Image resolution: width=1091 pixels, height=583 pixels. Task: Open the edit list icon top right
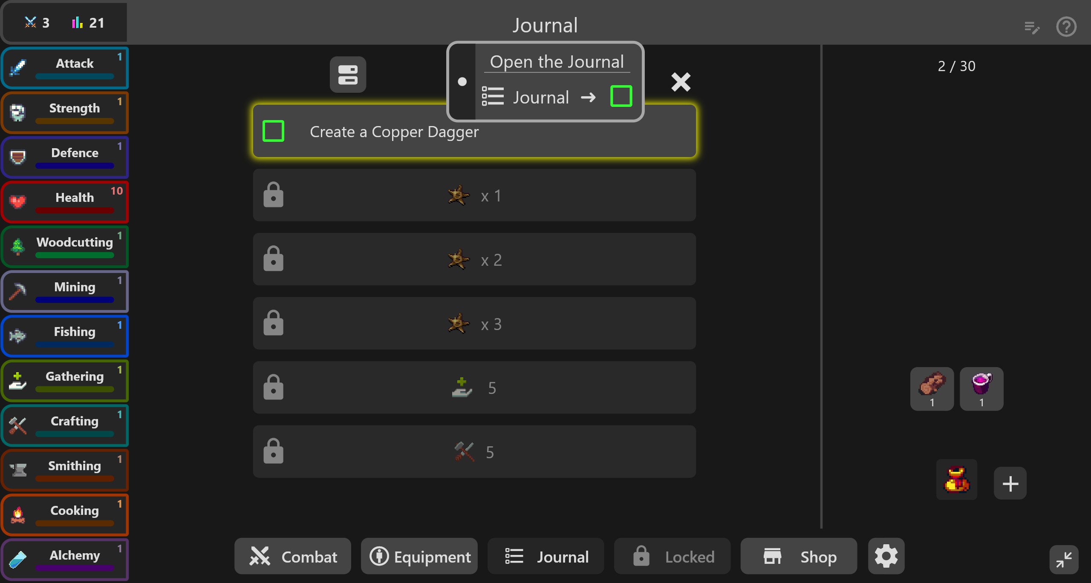[1032, 28]
